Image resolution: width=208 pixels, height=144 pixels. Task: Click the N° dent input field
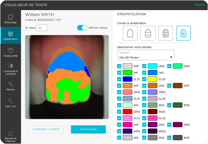tap(42, 28)
